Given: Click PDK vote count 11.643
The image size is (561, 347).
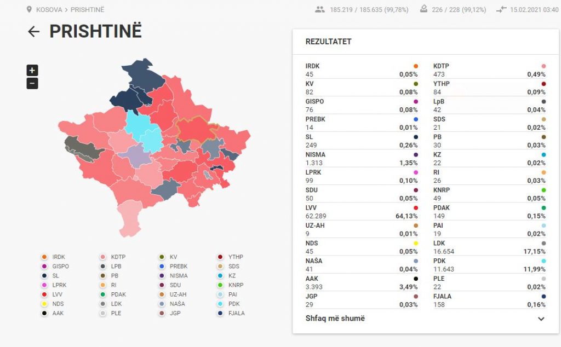Looking at the screenshot, I should 444,269.
